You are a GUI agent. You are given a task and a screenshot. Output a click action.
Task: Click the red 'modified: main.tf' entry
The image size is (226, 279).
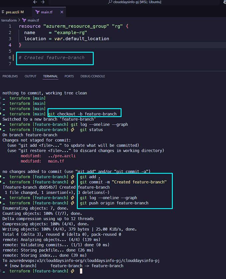(x=42, y=161)
